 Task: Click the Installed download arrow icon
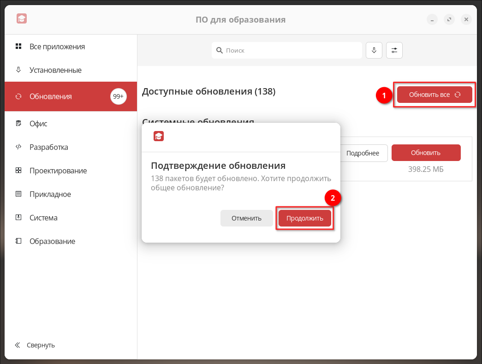click(18, 70)
